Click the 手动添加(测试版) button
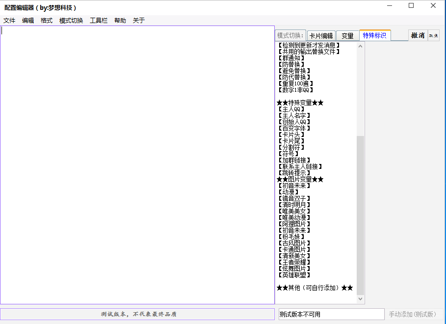The width and height of the screenshot is (446, 324). click(414, 314)
